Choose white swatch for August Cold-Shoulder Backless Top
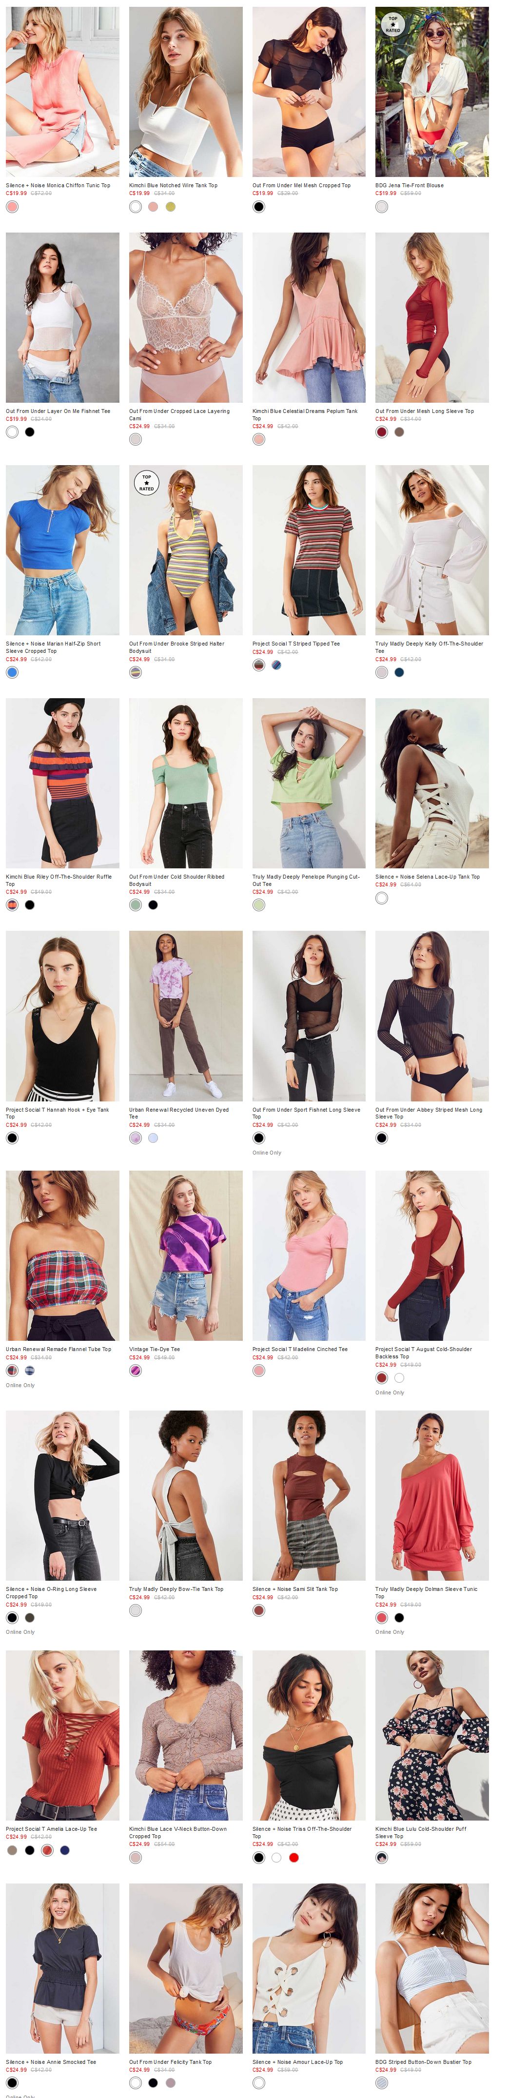This screenshot has height=2098, width=508. [x=399, y=1378]
